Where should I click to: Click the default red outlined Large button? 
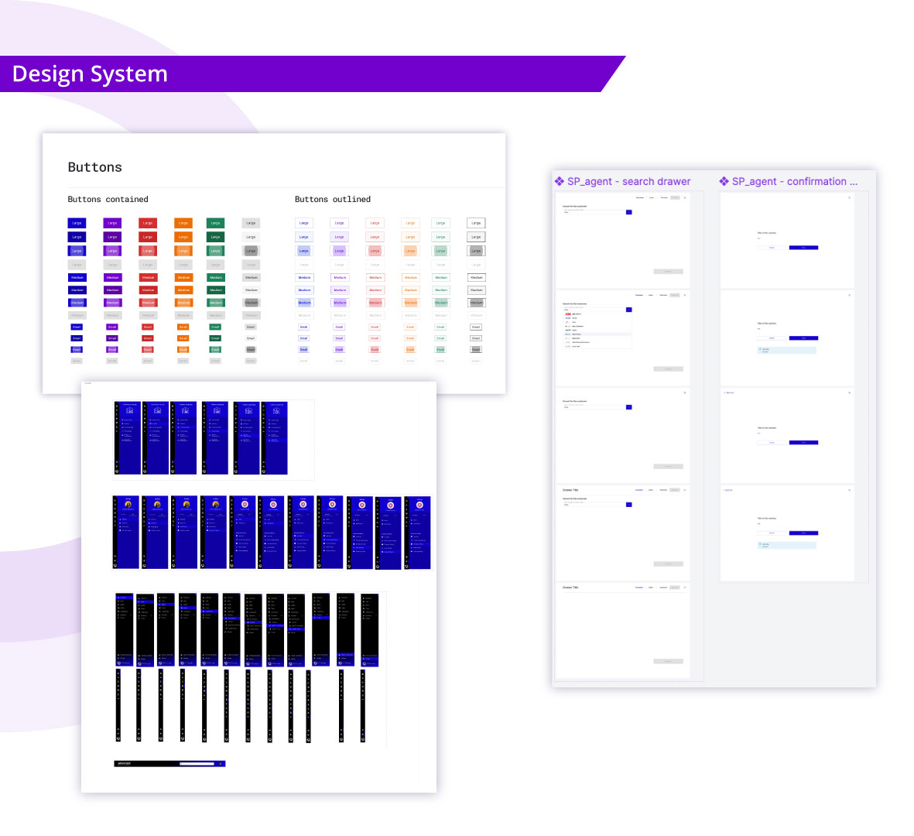point(375,223)
